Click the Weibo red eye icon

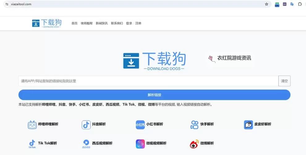pos(194,144)
